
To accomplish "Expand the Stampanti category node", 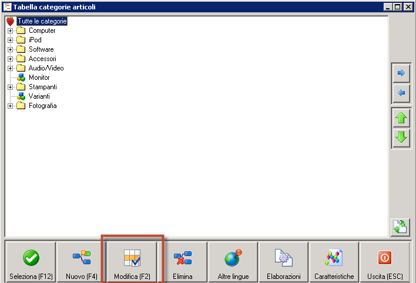I will [10, 87].
